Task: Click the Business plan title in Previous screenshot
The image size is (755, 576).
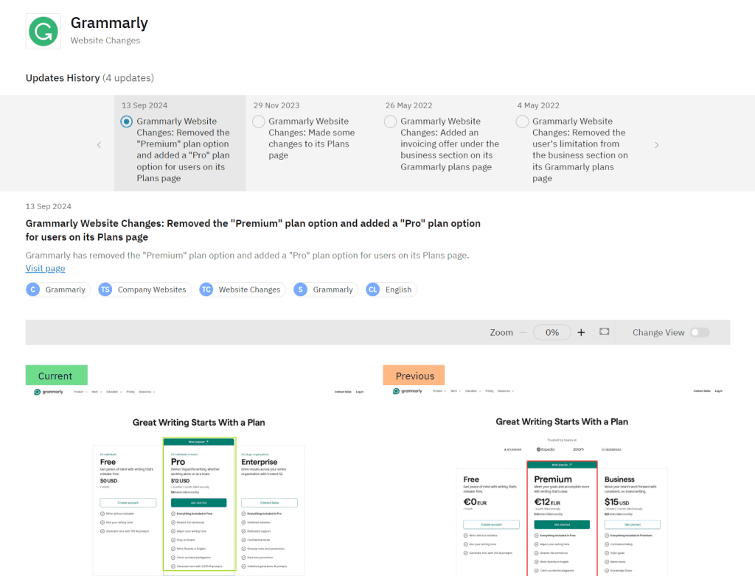Action: click(x=619, y=480)
